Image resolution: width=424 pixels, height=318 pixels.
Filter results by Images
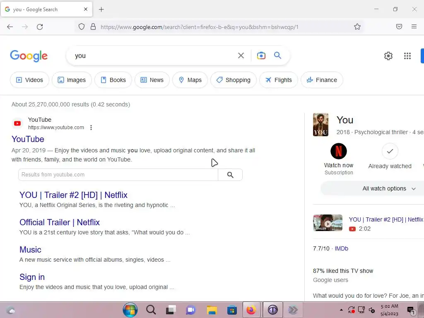(x=72, y=80)
